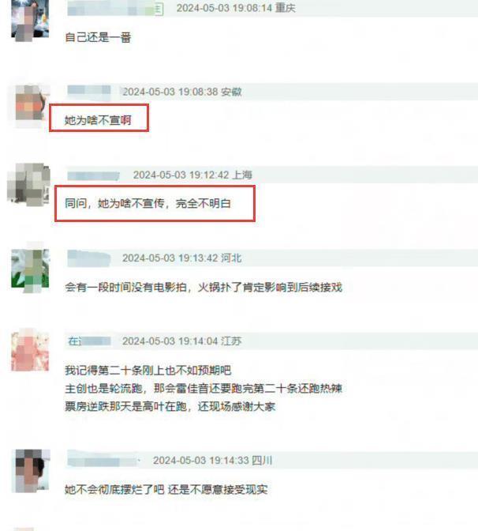
Task: Select comment line mentioning 雷佳音
Action: 204,389
